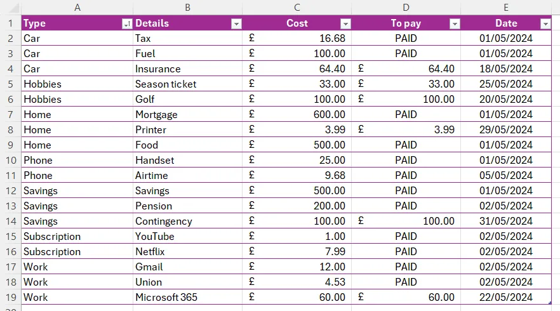The image size is (560, 311).
Task: Select column A header
Action: (77, 8)
